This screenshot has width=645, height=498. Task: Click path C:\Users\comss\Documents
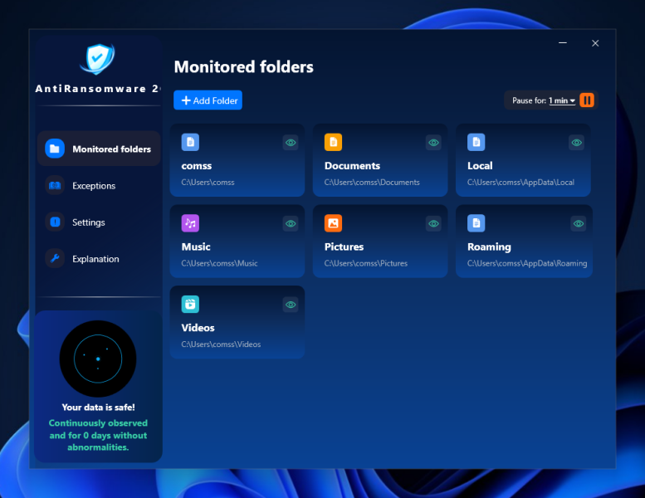coord(372,182)
